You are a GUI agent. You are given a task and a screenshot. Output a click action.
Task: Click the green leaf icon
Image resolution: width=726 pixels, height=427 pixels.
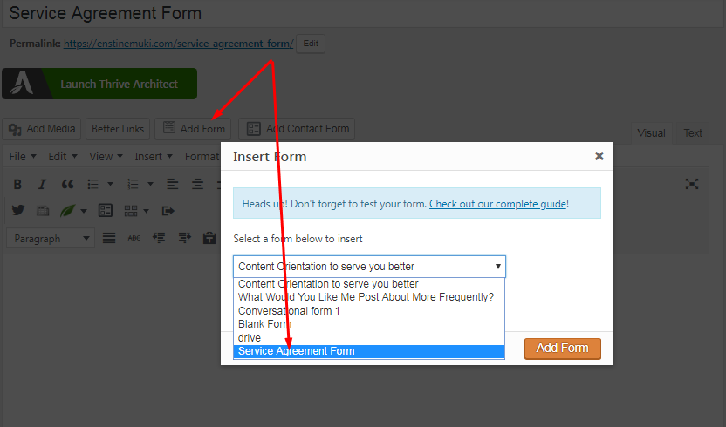[67, 210]
